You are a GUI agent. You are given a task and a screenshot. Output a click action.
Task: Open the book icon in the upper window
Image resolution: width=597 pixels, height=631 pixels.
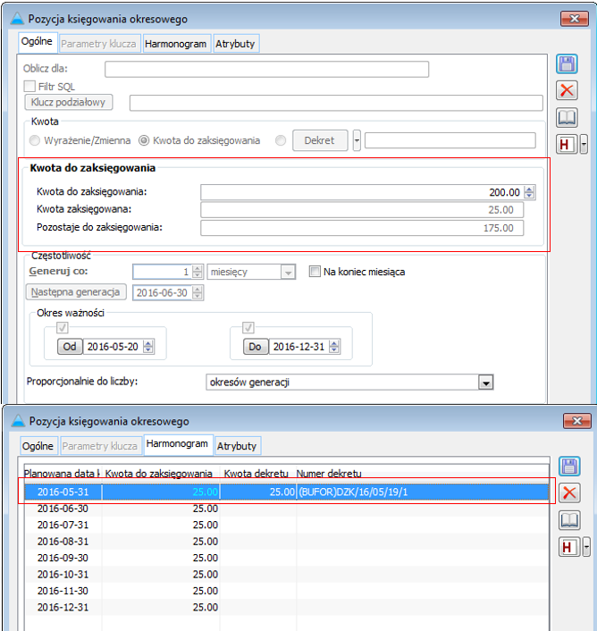[567, 117]
